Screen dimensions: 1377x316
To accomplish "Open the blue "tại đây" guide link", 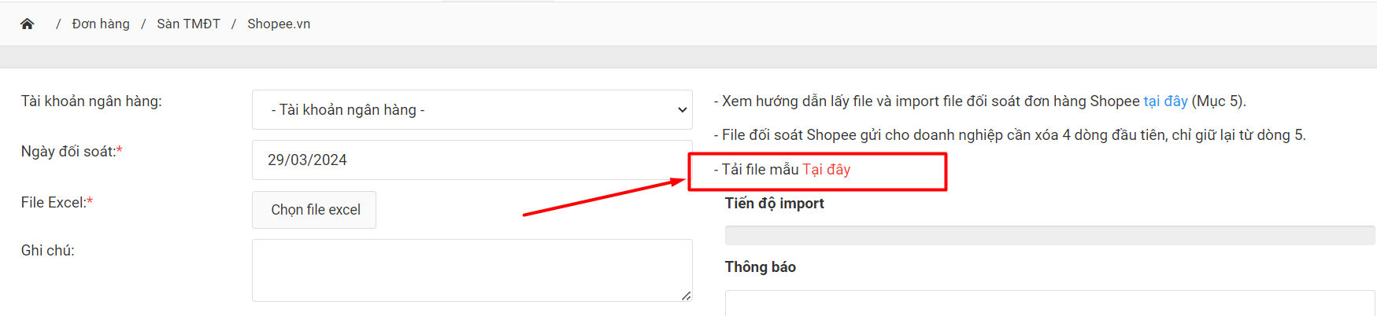I will click(x=1165, y=101).
